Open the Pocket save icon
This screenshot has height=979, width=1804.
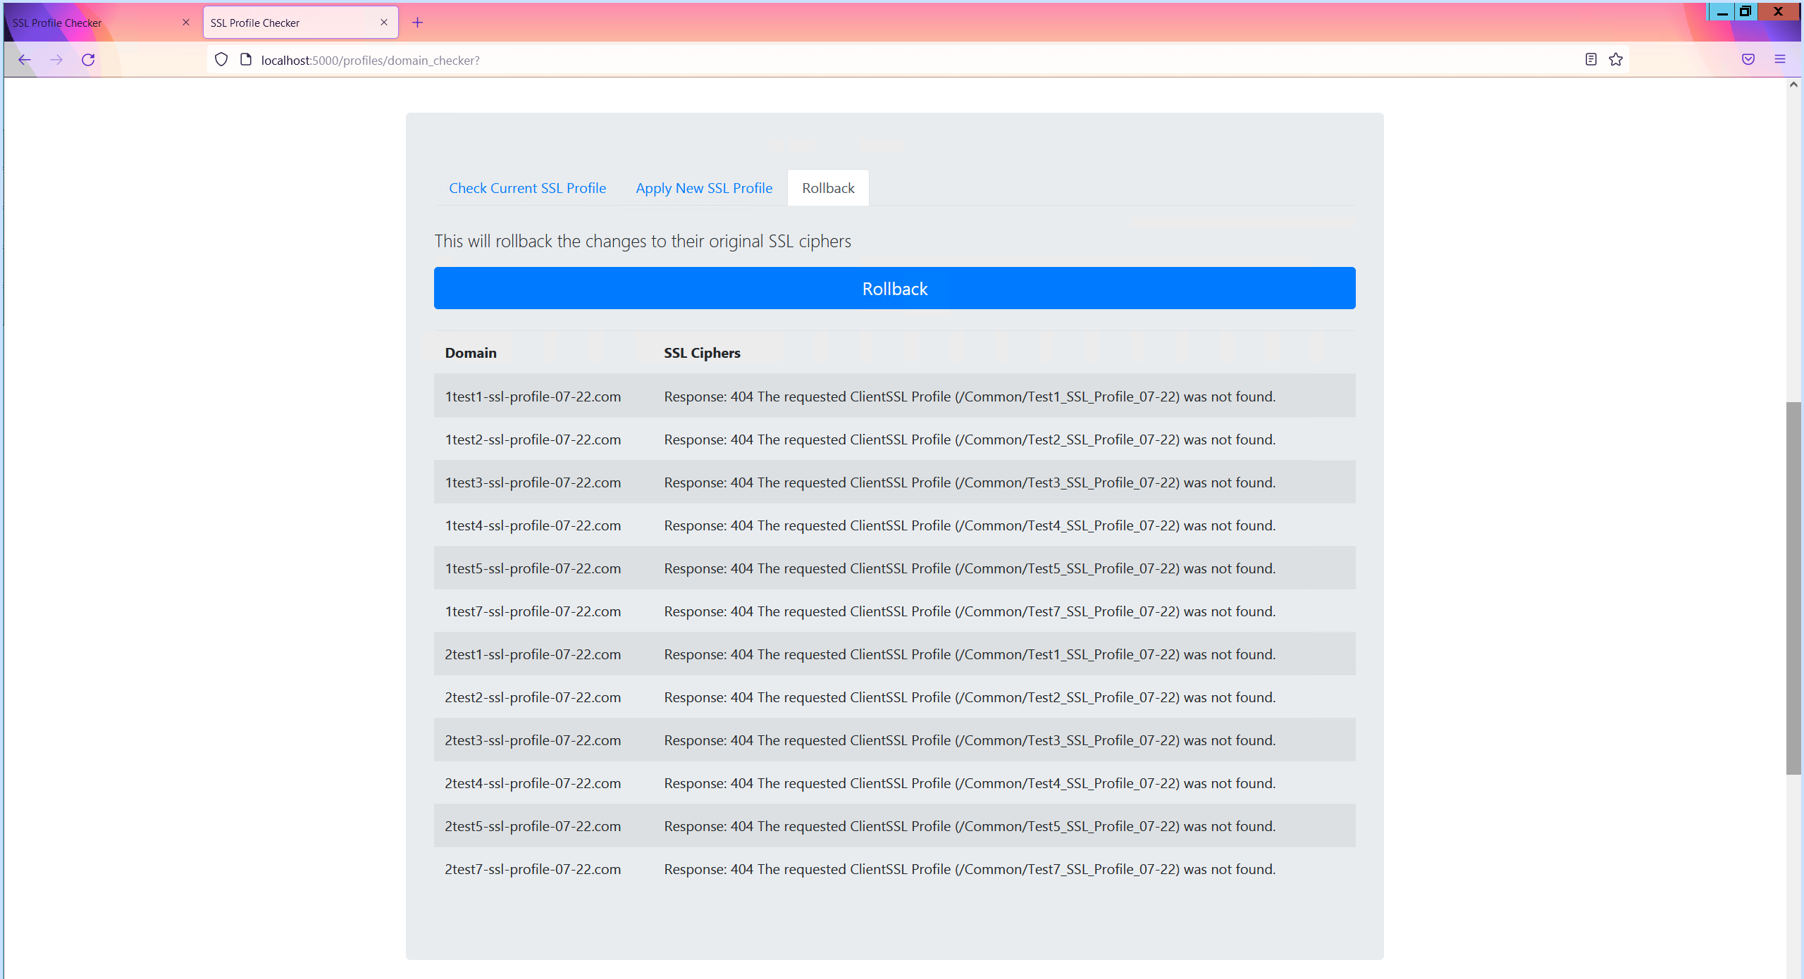(1748, 60)
